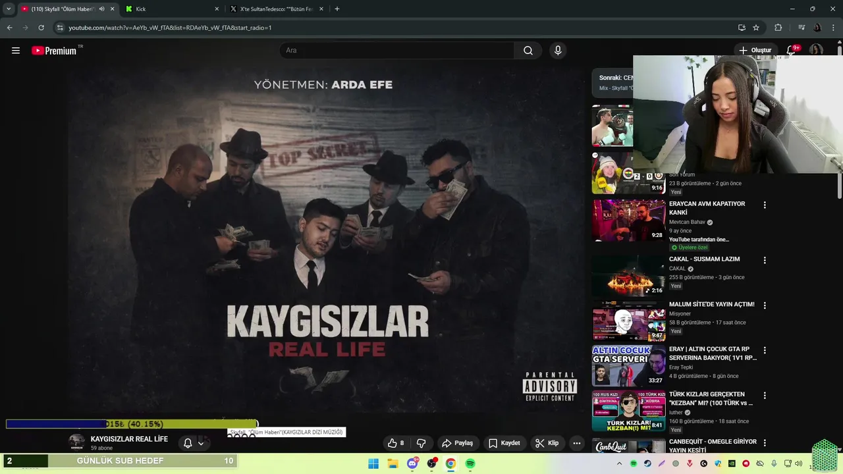The width and height of the screenshot is (843, 474).
Task: Open YouTube notifications bell
Action: coord(792,50)
